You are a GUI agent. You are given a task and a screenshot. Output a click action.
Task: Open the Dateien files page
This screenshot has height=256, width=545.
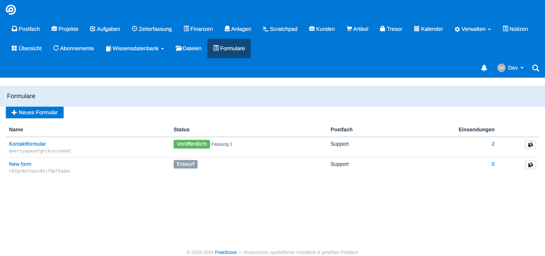[189, 48]
